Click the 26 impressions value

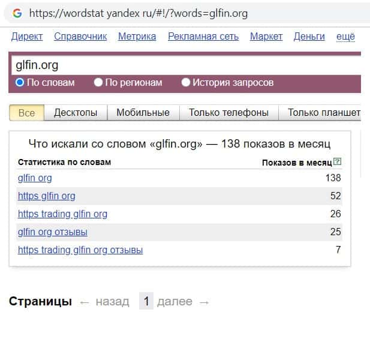coord(336,214)
